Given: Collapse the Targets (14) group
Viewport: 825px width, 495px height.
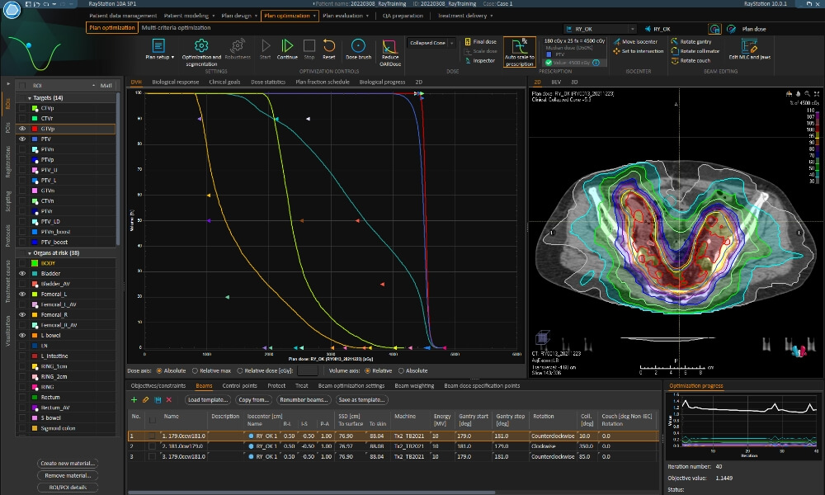Looking at the screenshot, I should [30, 98].
